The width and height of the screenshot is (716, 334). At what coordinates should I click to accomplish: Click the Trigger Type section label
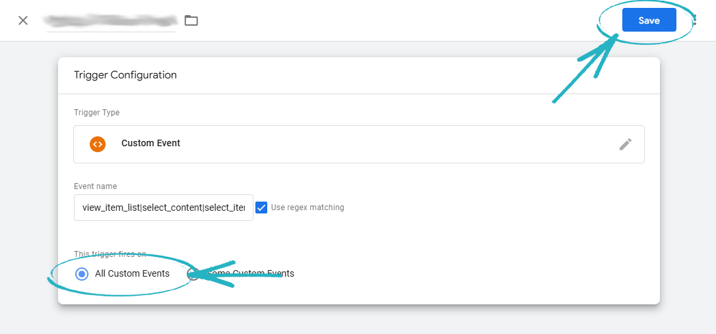tap(96, 113)
